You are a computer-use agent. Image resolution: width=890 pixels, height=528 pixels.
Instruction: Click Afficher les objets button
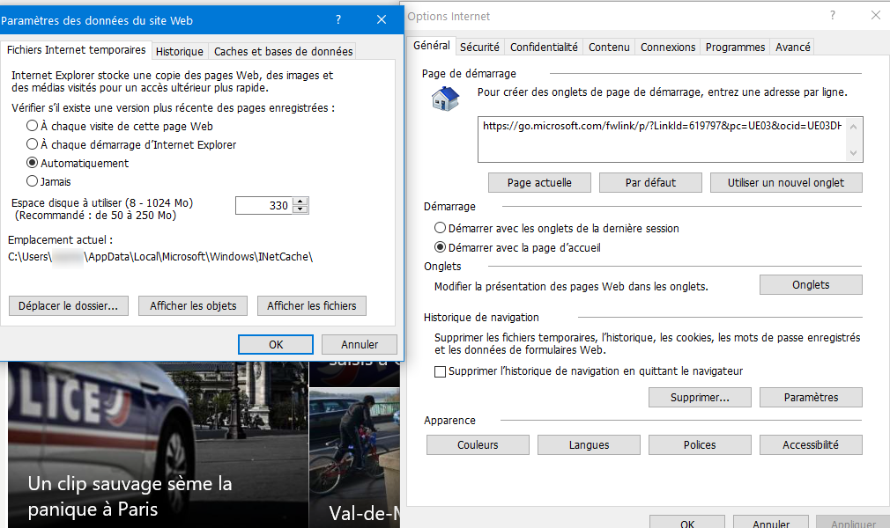click(193, 305)
